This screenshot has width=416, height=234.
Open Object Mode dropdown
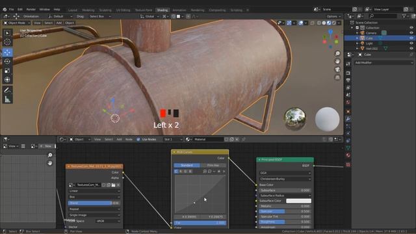[x=17, y=23]
